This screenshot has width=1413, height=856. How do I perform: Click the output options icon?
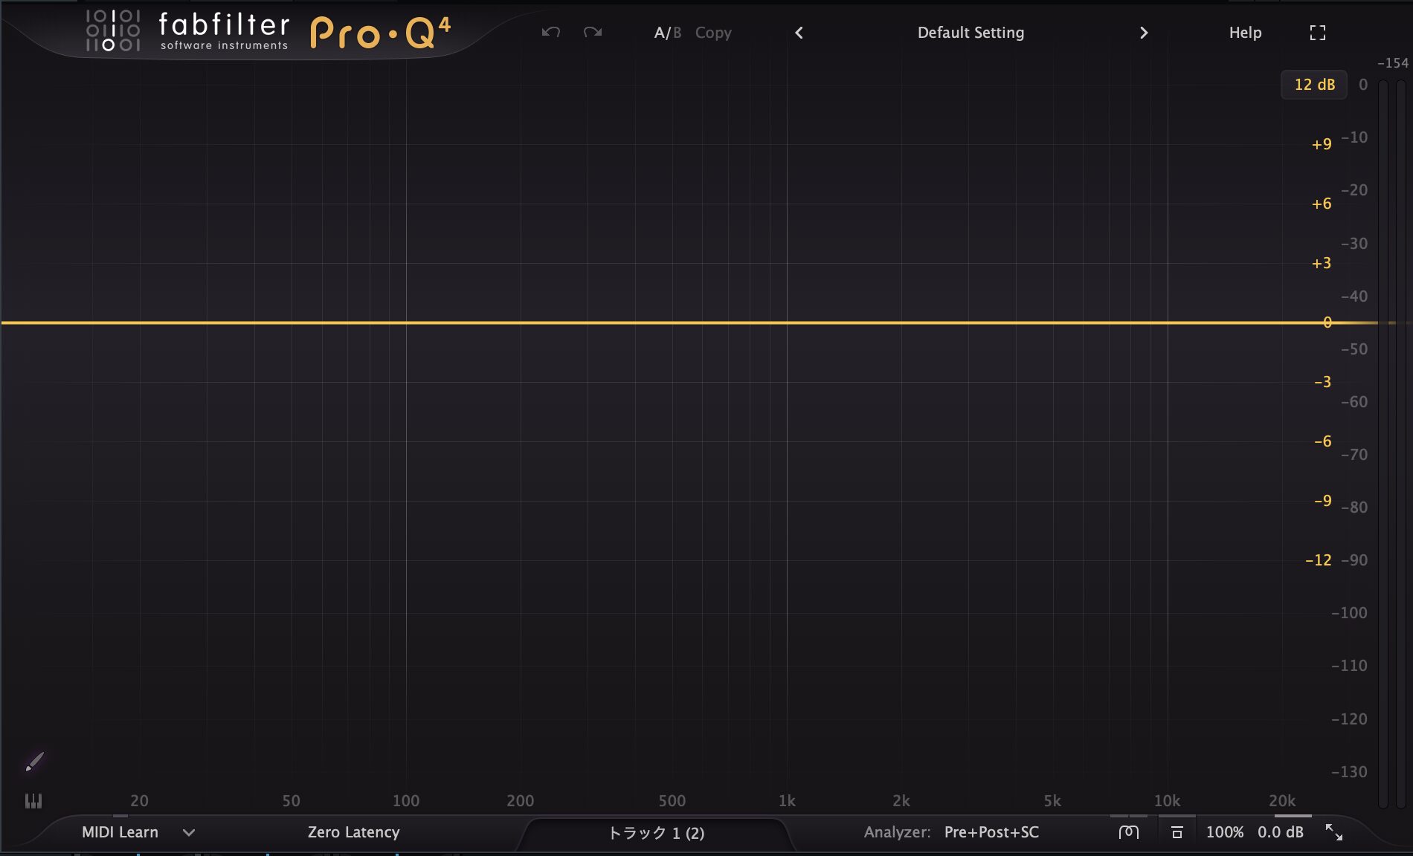(1177, 832)
